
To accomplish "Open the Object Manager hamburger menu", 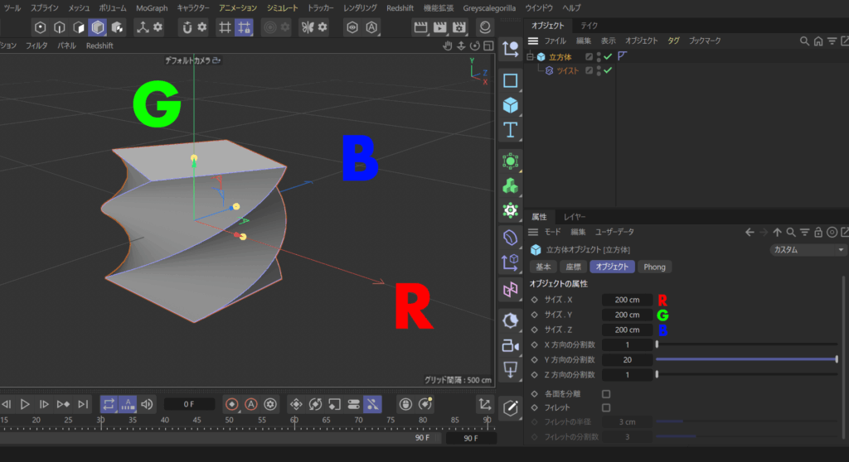I will click(x=533, y=41).
